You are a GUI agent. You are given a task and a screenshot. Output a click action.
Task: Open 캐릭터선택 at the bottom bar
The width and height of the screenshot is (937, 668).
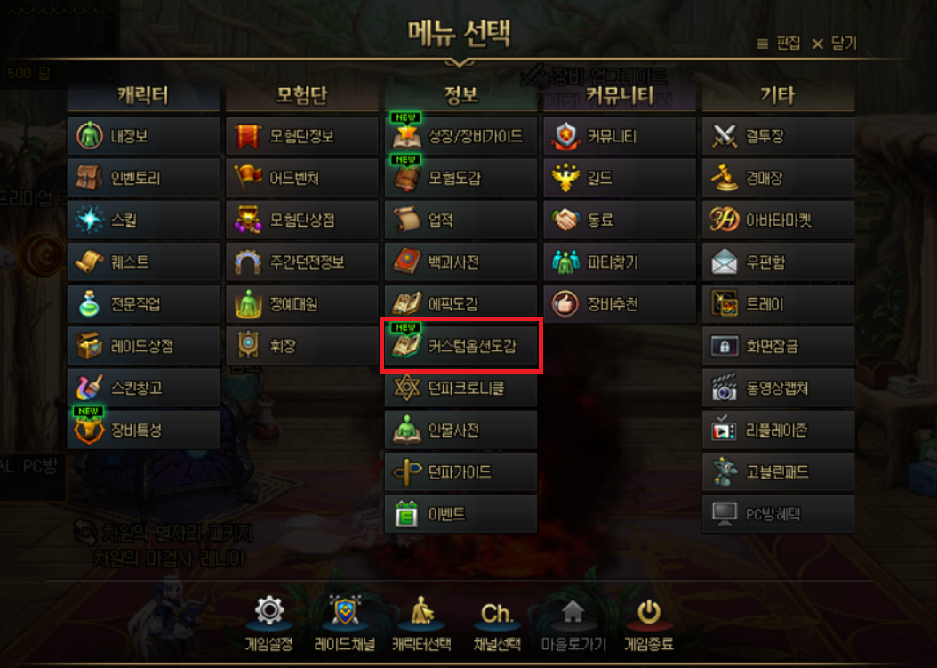(421, 624)
